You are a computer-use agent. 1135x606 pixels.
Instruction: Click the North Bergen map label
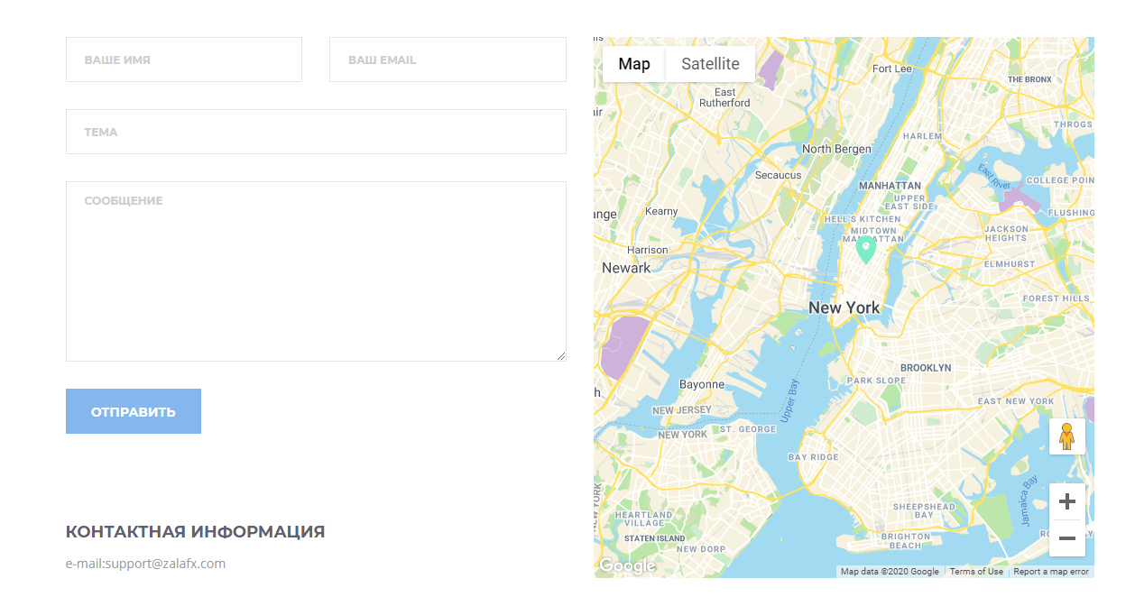836,149
